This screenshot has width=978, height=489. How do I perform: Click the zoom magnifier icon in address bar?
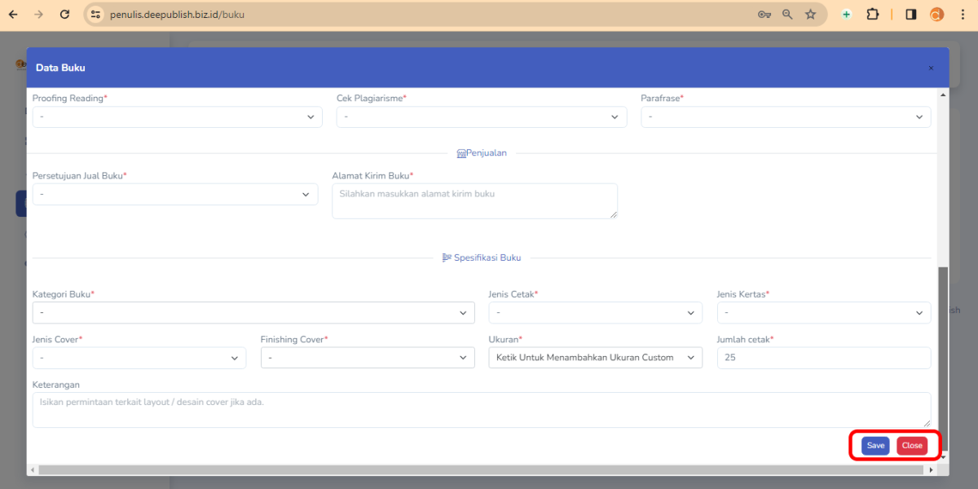786,14
